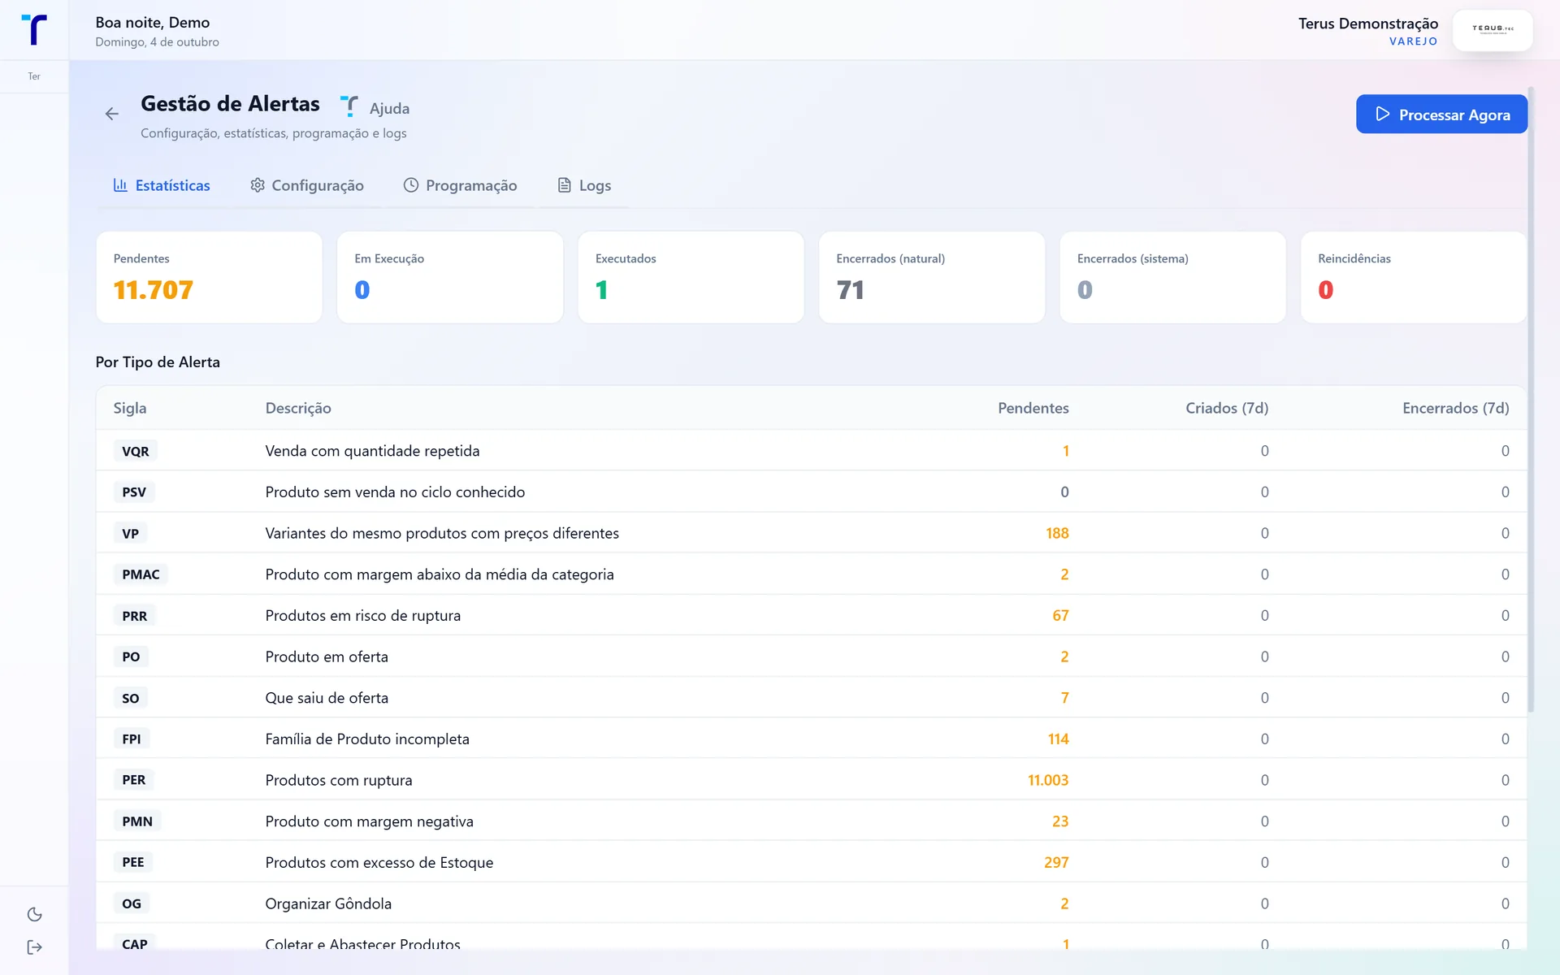Click the Em Execução card

click(x=450, y=277)
